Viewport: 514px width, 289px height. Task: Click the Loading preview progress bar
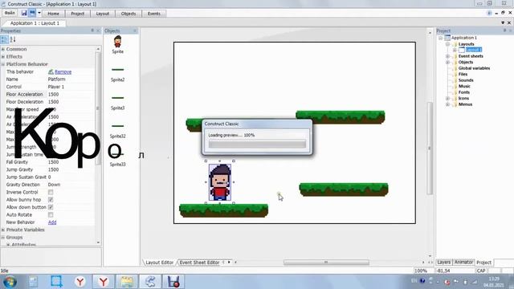[257, 144]
